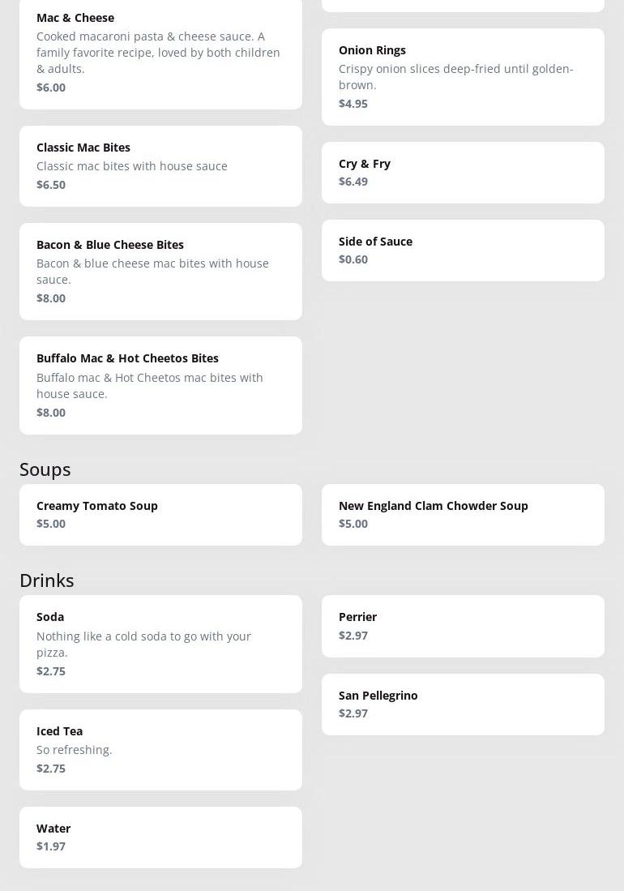
Task: Pick the Side of Sauce item
Action: click(x=463, y=250)
